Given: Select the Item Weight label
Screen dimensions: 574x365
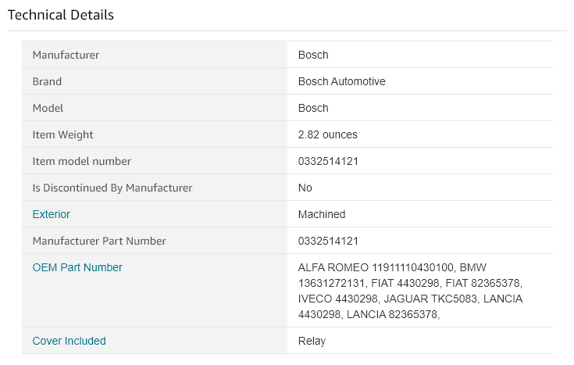Looking at the screenshot, I should pos(62,134).
